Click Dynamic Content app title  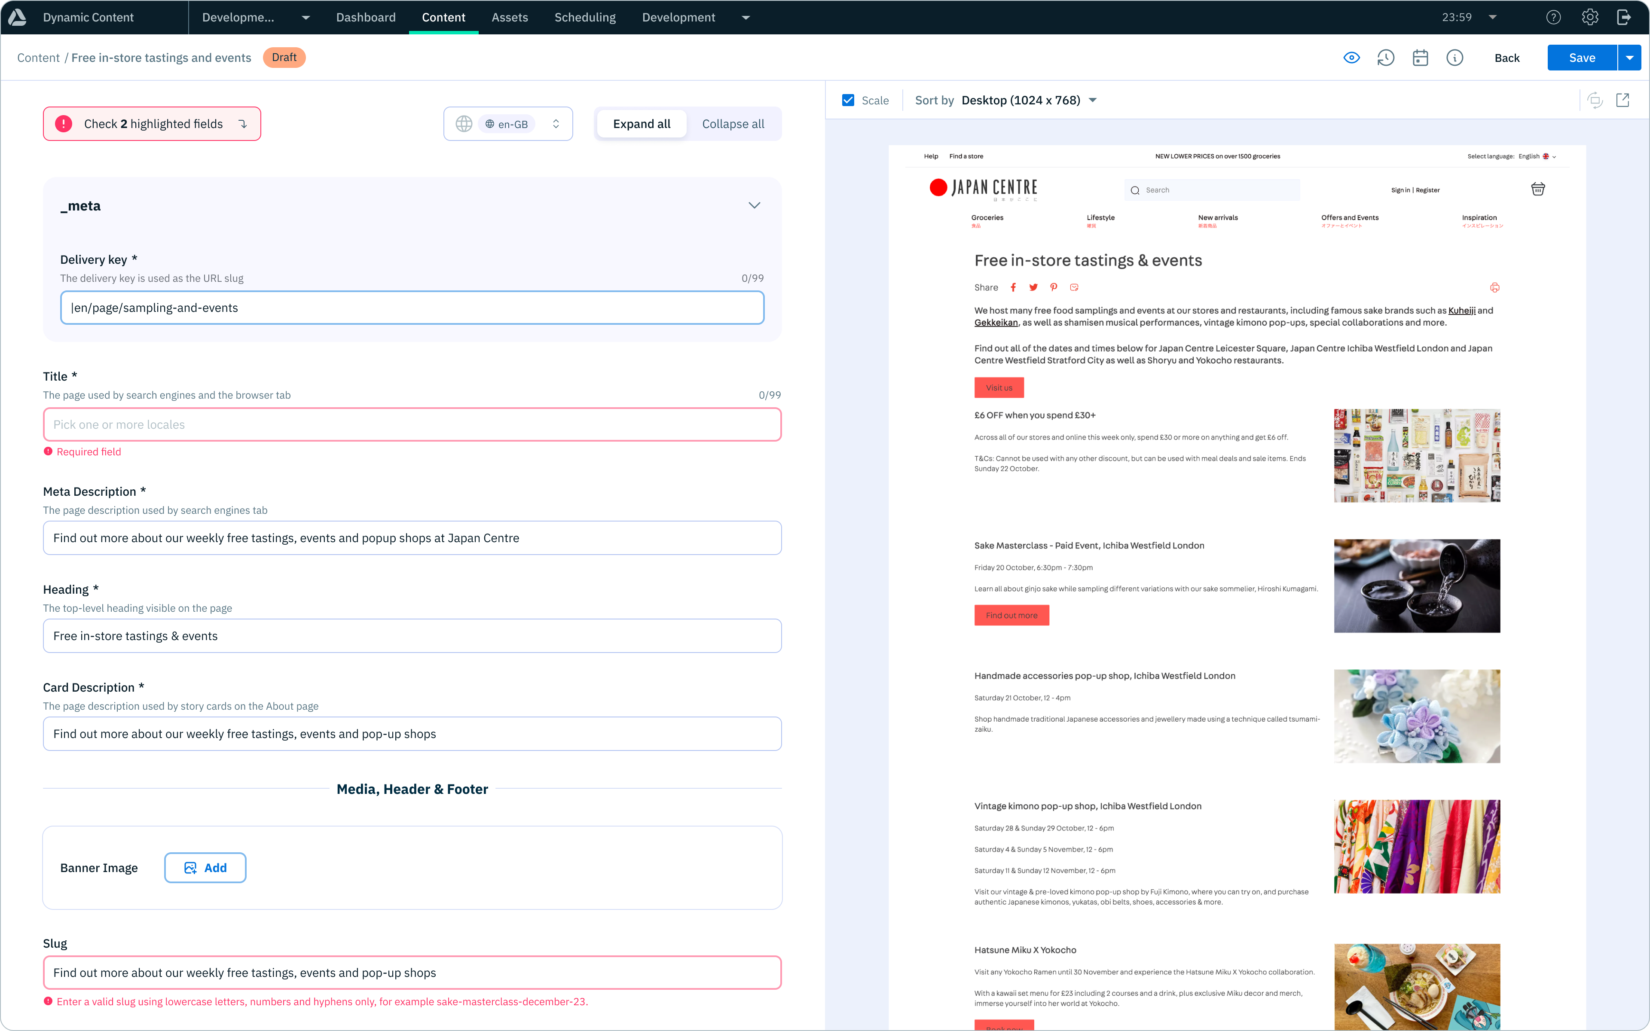[88, 17]
